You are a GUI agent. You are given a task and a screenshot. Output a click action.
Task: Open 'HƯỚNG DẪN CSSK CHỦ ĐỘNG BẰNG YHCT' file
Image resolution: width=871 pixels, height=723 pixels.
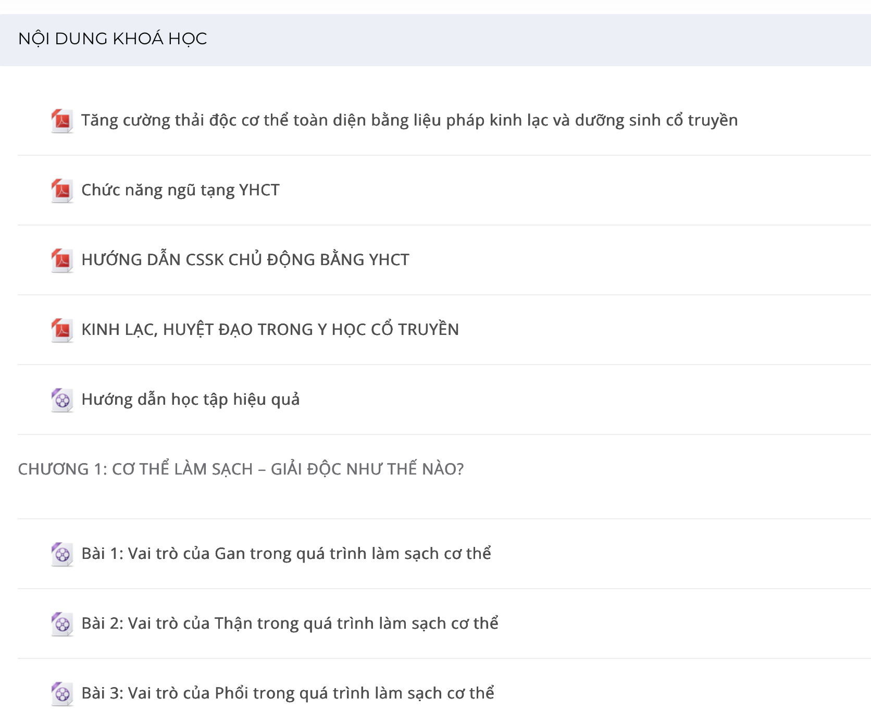pyautogui.click(x=245, y=260)
